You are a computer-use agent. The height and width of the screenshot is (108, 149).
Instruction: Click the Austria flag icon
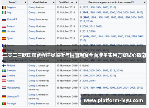coord(4,81)
